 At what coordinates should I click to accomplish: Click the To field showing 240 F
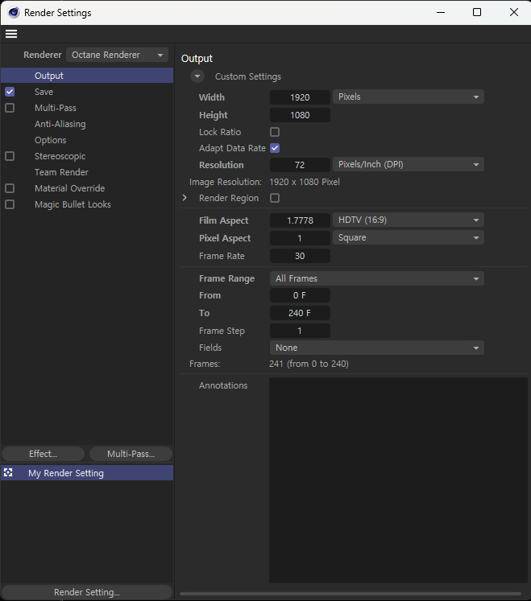point(300,313)
